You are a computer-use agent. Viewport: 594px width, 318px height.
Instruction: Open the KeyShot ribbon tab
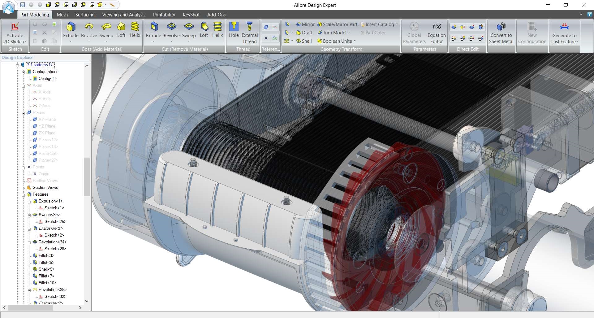(191, 15)
